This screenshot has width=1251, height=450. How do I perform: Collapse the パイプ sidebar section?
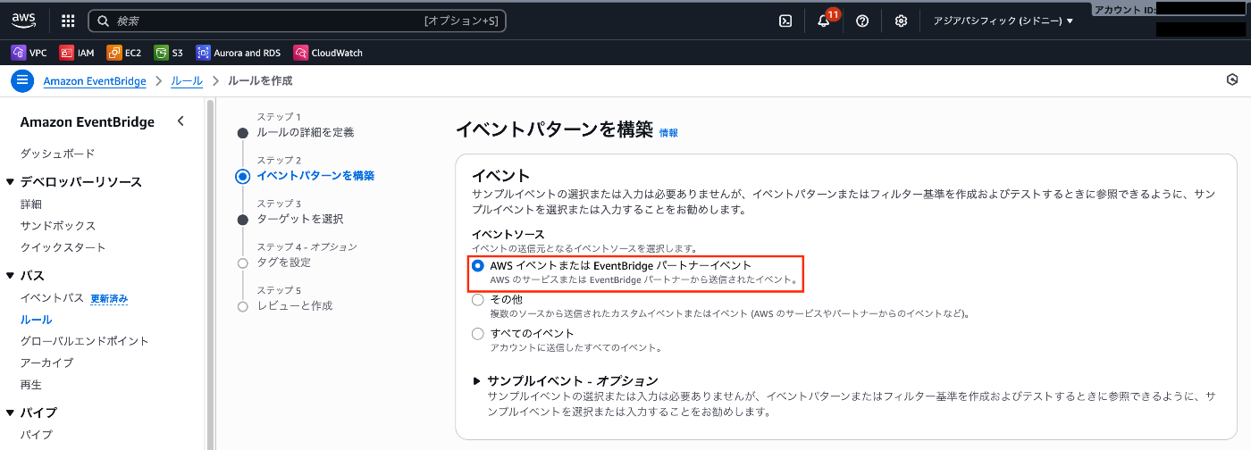11,412
